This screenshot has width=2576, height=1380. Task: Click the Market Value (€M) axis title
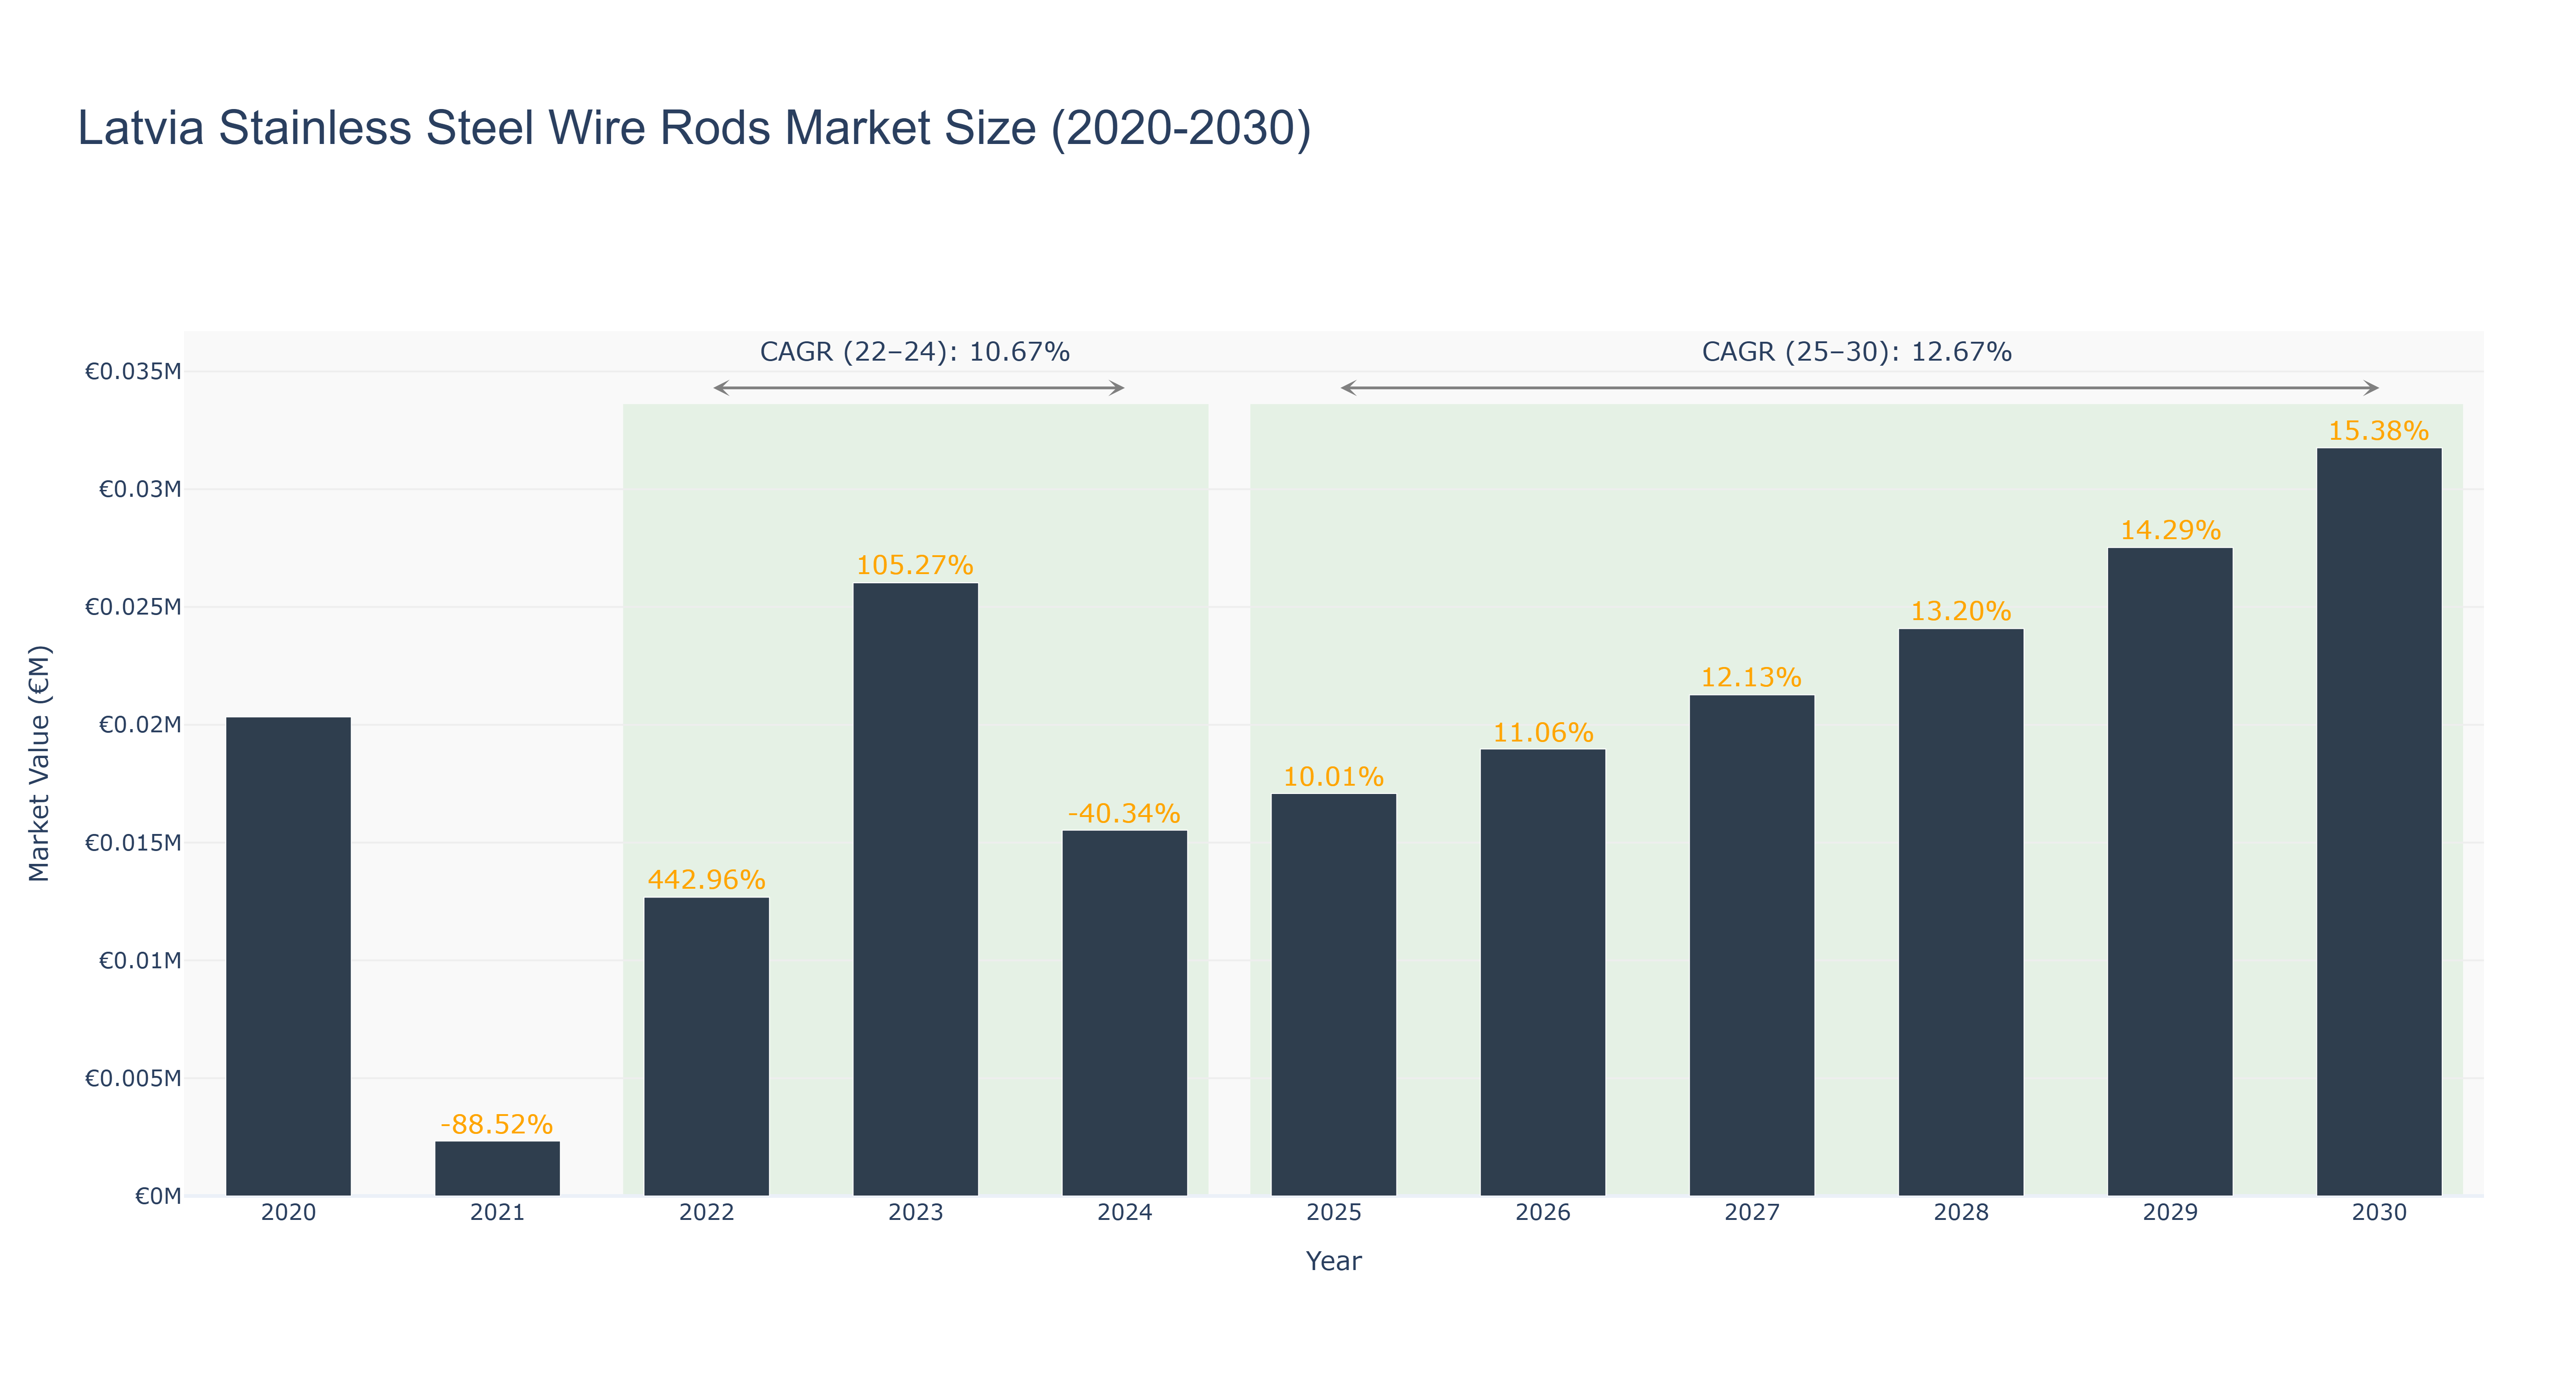(39, 763)
